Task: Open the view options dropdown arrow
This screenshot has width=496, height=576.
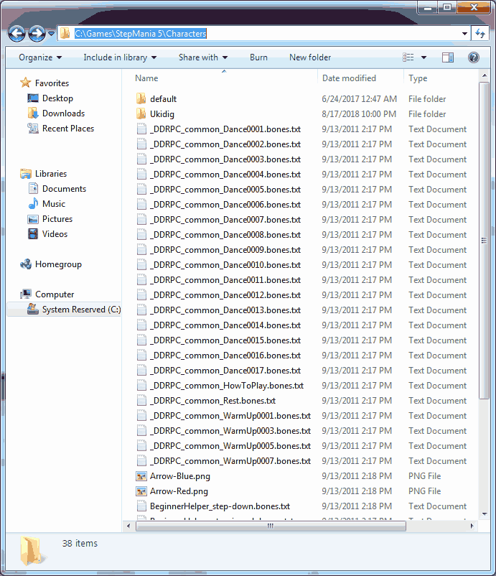Action: (424, 57)
